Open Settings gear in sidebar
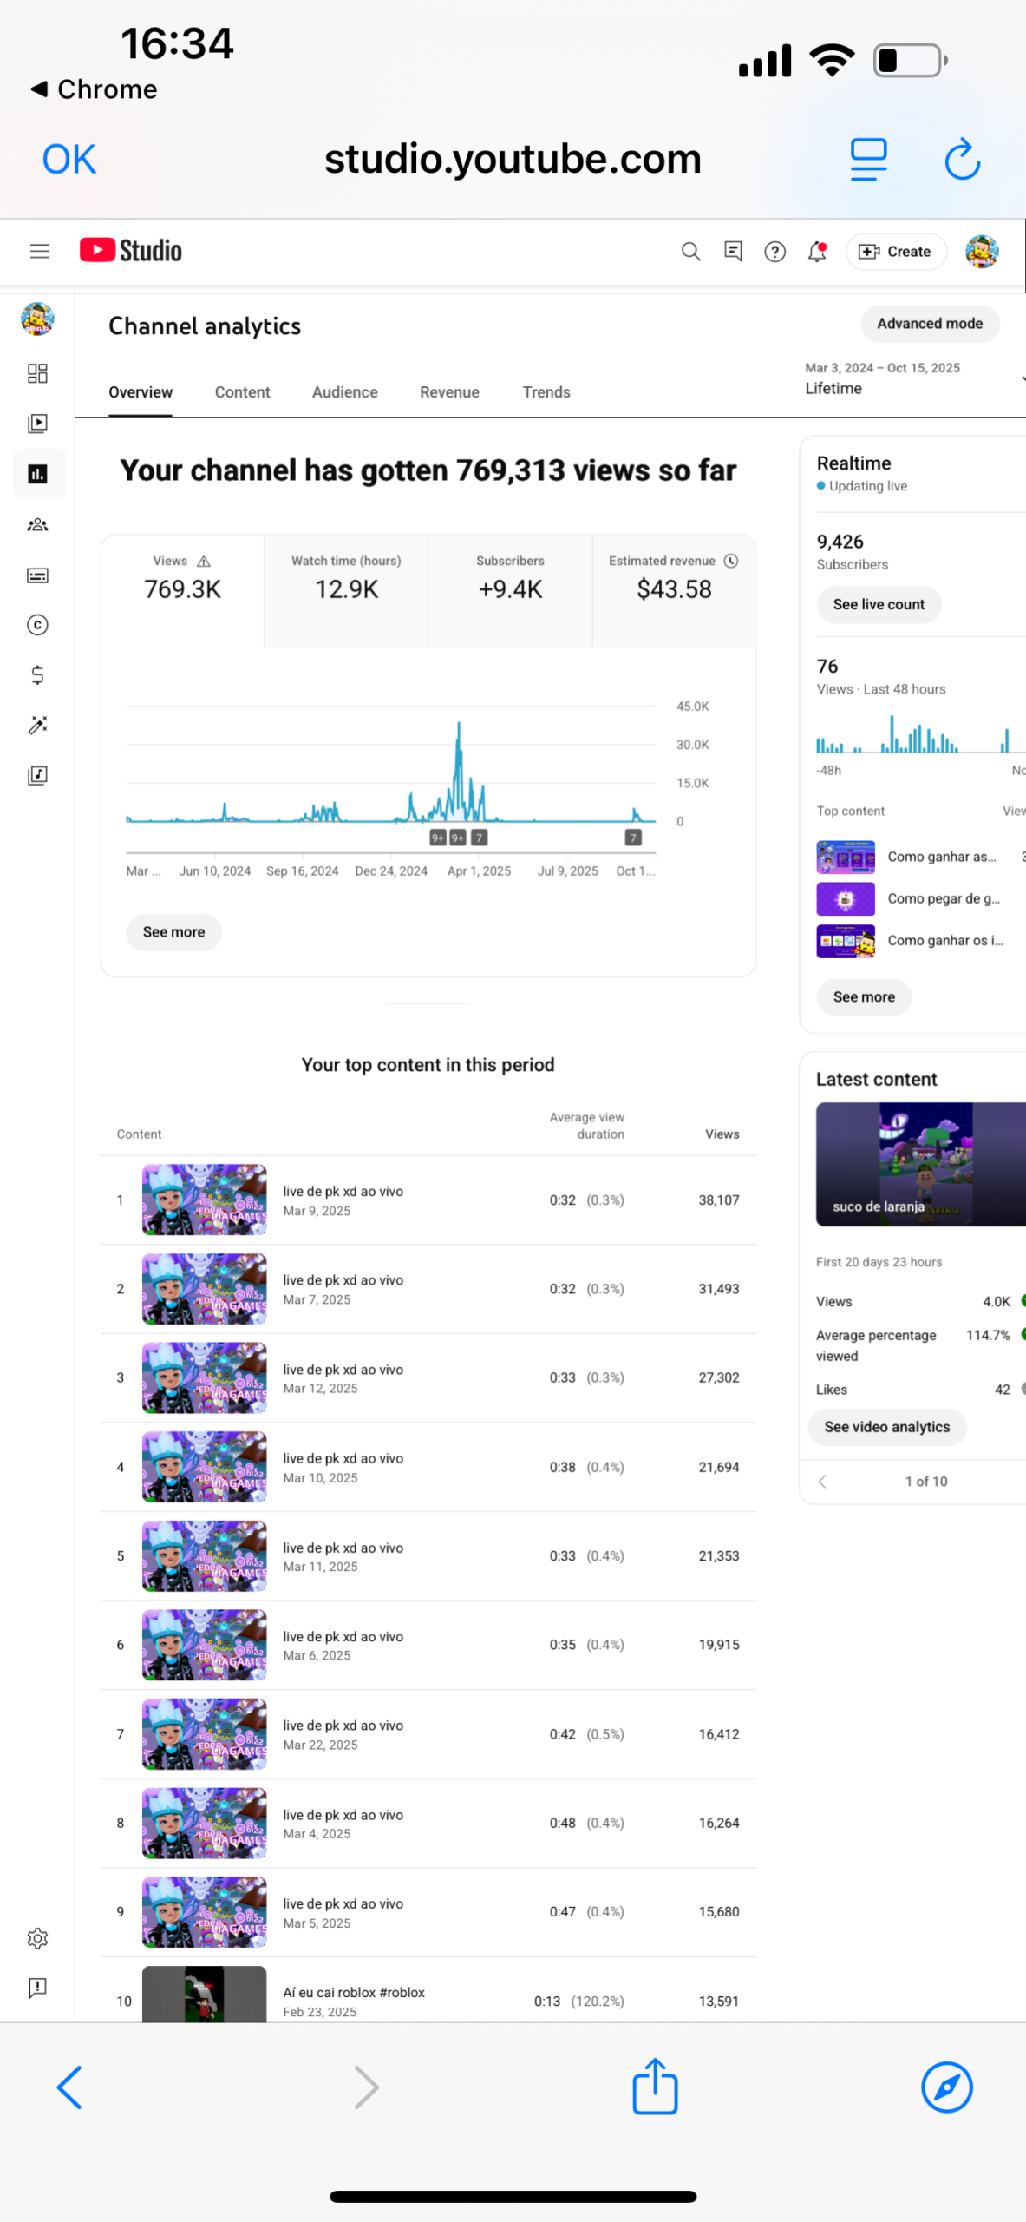 click(x=37, y=1938)
